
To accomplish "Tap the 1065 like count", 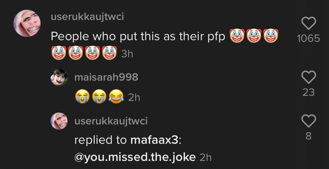I will click(308, 38).
